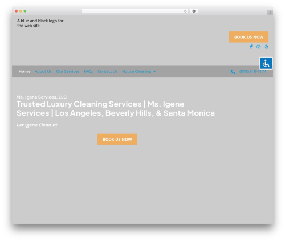Click Book Us Now button under tagline
Screen dimensions: 285x241
(x=117, y=139)
